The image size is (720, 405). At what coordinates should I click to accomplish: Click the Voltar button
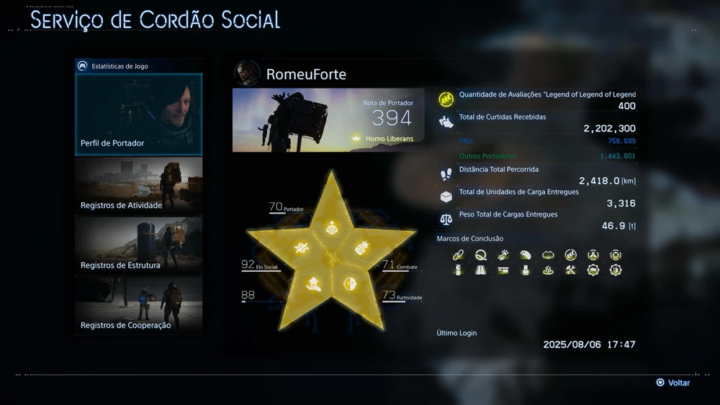pos(673,383)
